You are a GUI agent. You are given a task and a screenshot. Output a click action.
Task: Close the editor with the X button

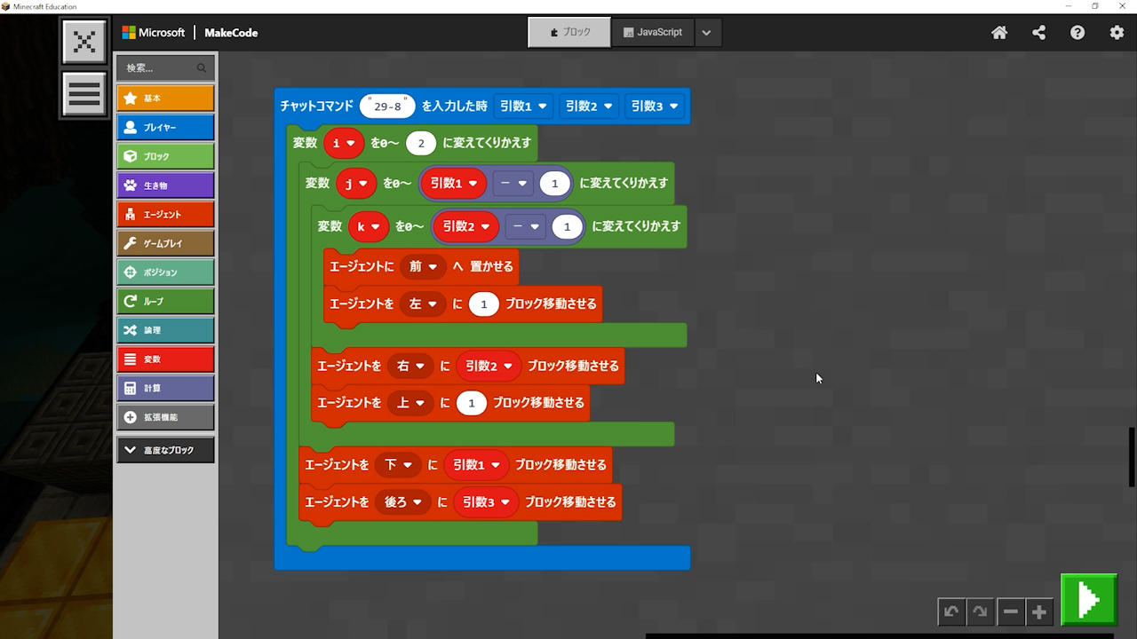84,42
